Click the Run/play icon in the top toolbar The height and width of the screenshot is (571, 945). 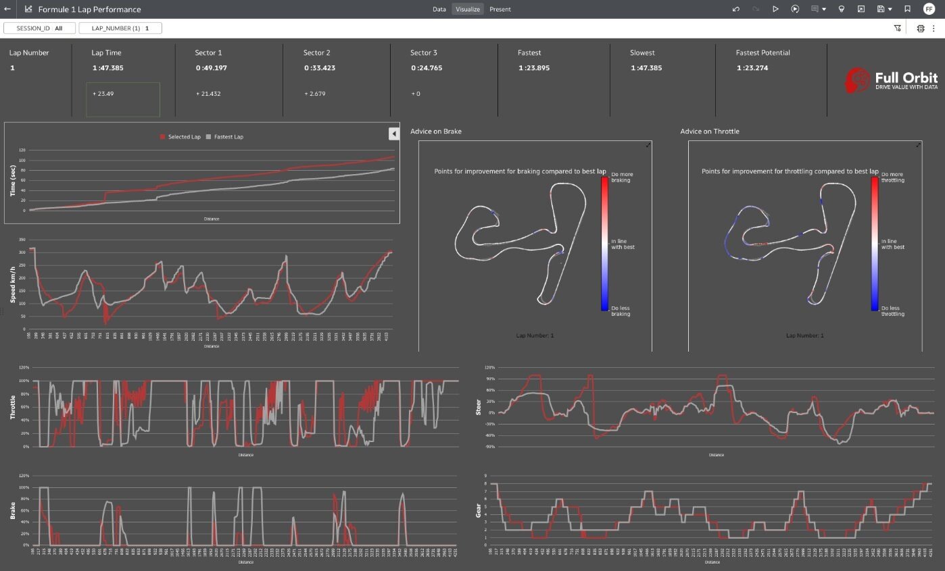coord(776,9)
